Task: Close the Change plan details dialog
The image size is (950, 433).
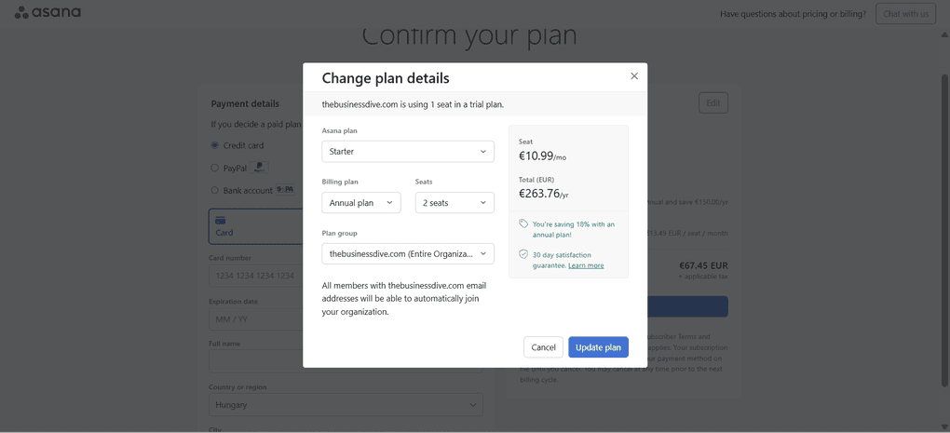Action: (x=634, y=76)
